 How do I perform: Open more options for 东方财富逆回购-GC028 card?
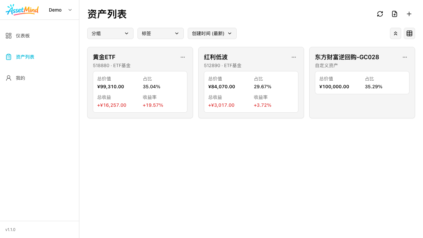405,57
